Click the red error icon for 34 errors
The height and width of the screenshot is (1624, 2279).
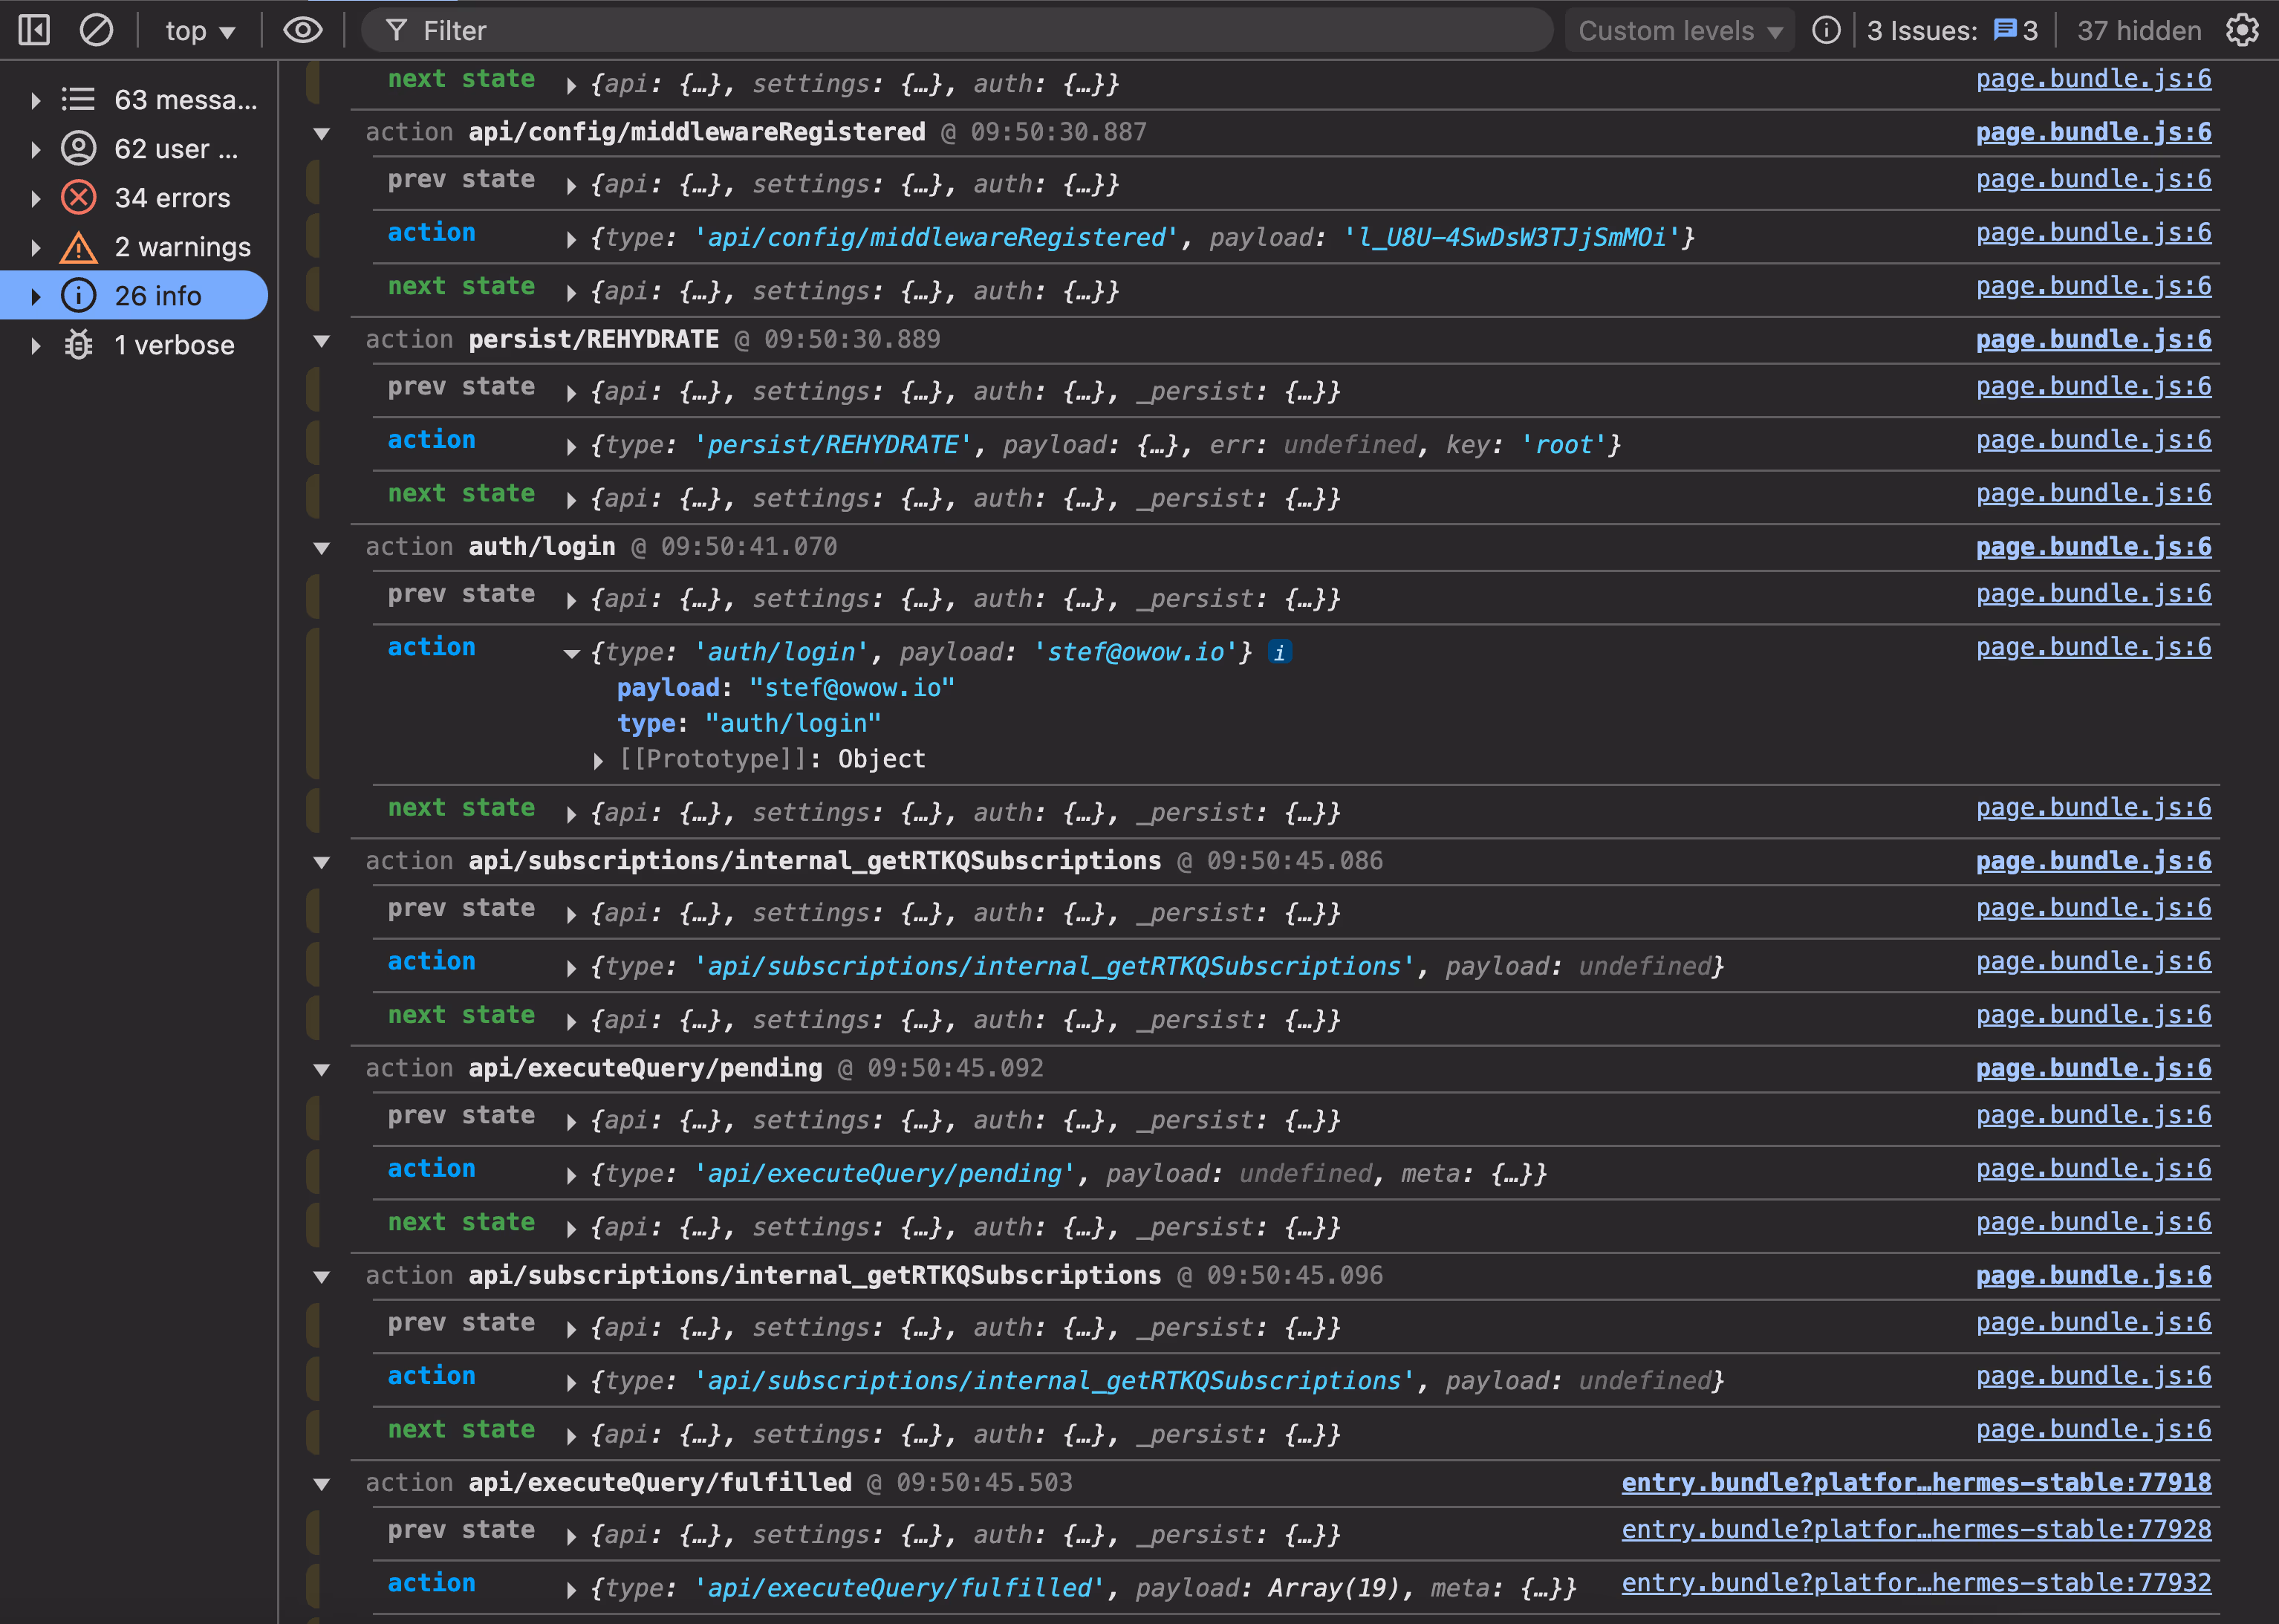[x=78, y=197]
